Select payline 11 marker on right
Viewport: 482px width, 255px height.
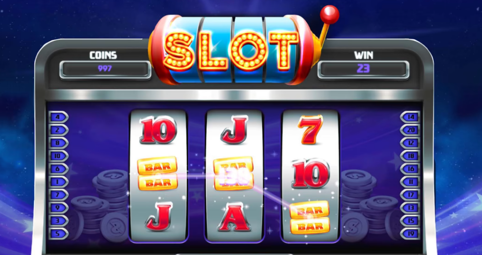410,182
